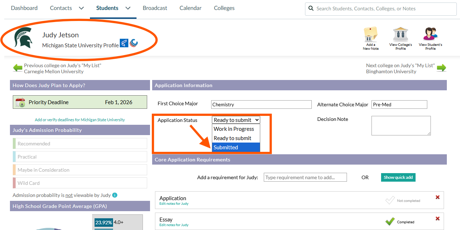460x230 pixels.
Task: Click the red-blue circular icon beside profile
Action: click(x=134, y=43)
